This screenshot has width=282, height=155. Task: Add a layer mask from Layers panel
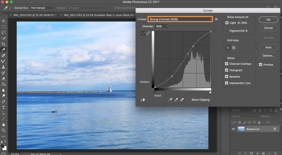tap(252, 153)
